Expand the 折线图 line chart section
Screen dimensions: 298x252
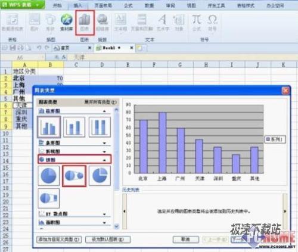(104, 152)
